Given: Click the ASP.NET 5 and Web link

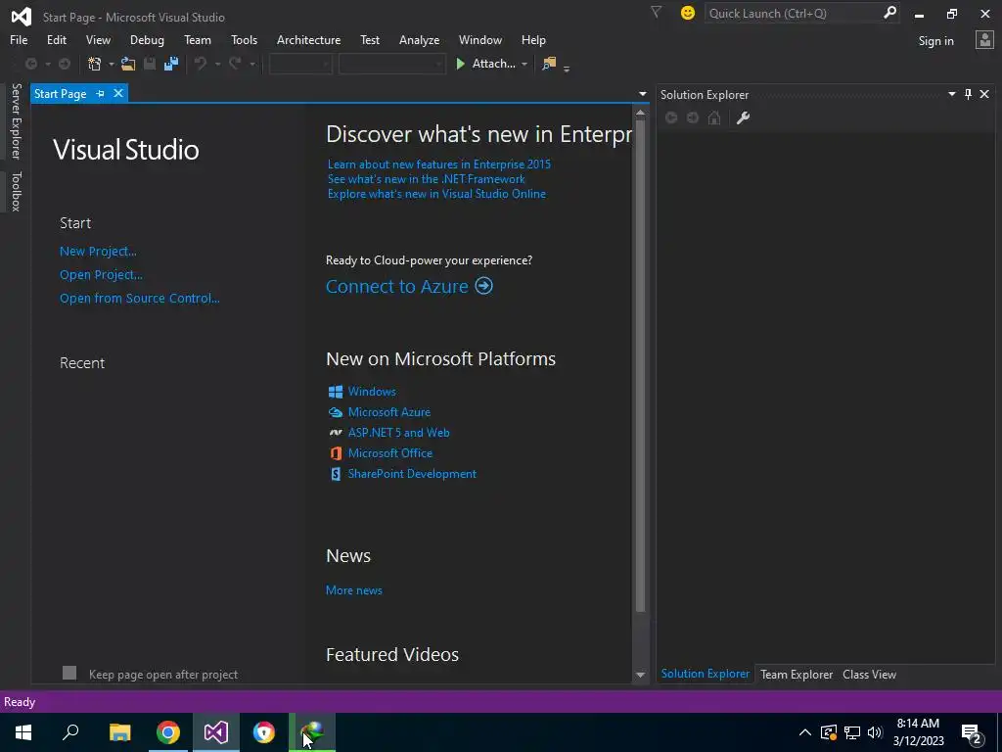Looking at the screenshot, I should click(399, 432).
